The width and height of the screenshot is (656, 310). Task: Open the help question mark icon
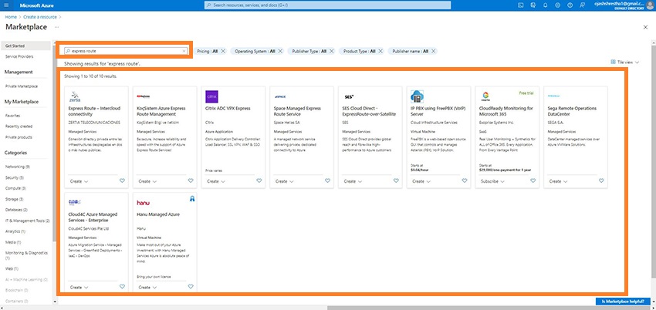(570, 5)
